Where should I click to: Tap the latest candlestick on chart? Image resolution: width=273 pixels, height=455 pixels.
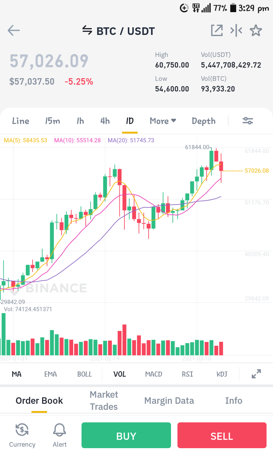(221, 166)
